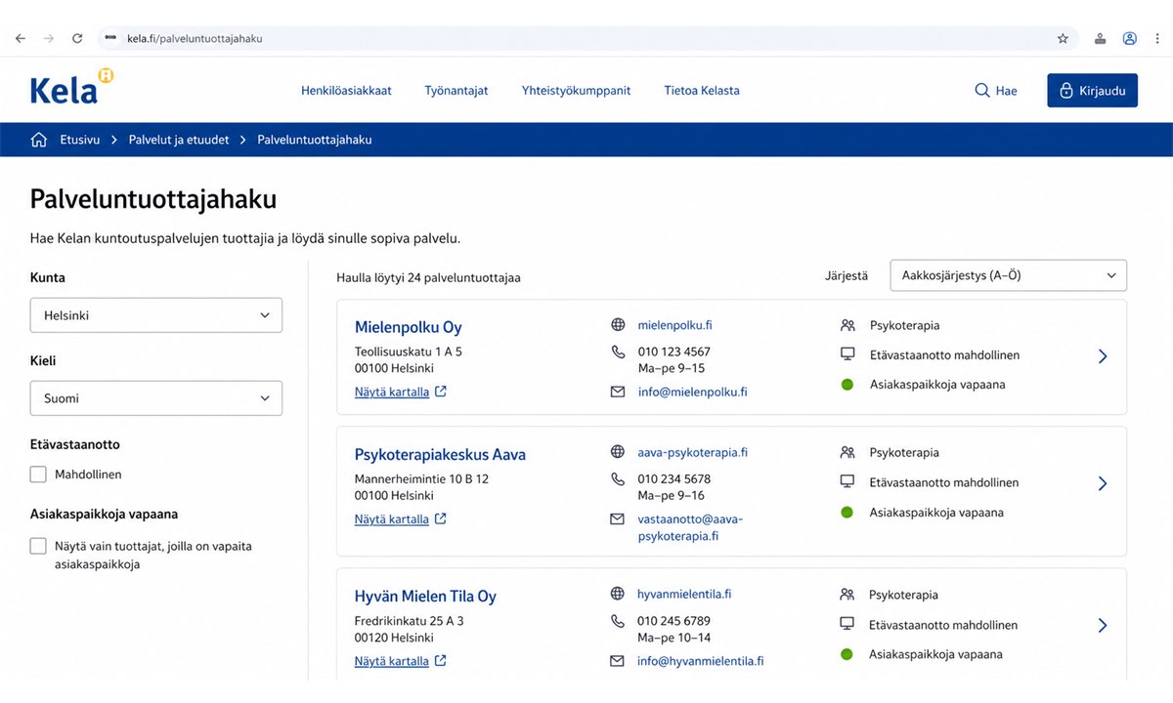Click external link icon for Aava map
The image size is (1173, 703).
coord(441,518)
